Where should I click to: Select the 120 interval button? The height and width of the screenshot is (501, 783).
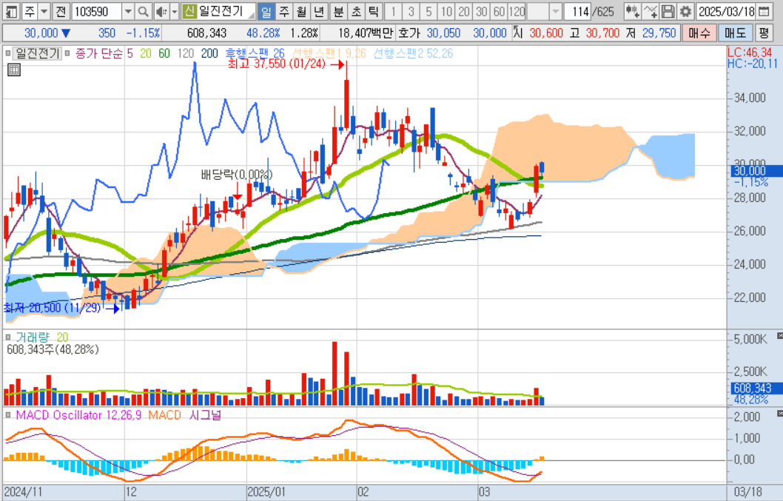[x=517, y=11]
